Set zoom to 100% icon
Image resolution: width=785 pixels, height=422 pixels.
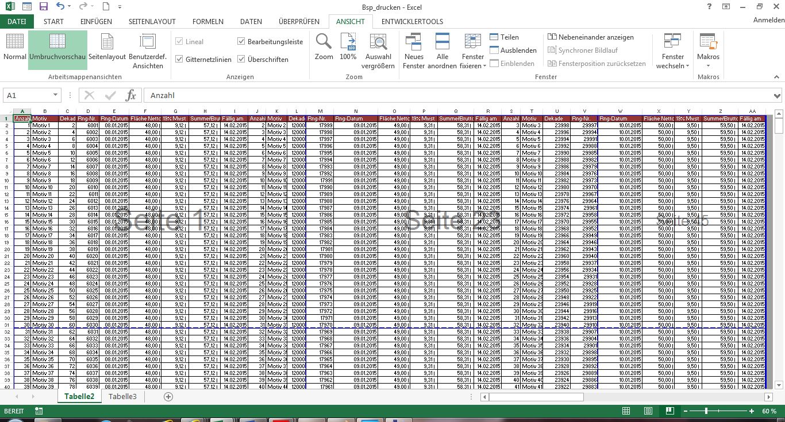click(x=348, y=42)
